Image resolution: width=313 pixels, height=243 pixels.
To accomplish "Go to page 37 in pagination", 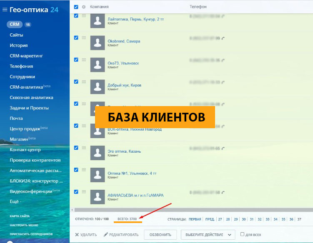I will 299,219.
